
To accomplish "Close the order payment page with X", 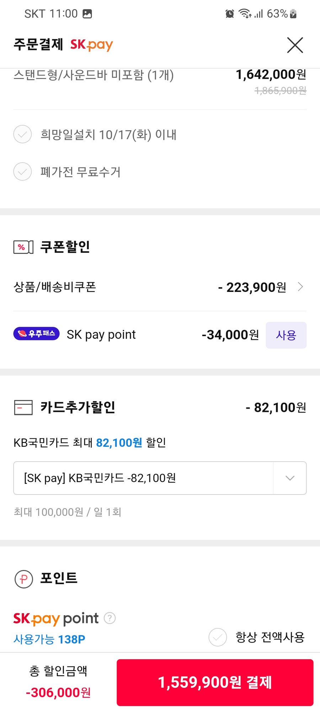I will (x=295, y=45).
